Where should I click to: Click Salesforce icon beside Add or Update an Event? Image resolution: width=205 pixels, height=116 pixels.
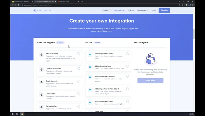[90, 103]
